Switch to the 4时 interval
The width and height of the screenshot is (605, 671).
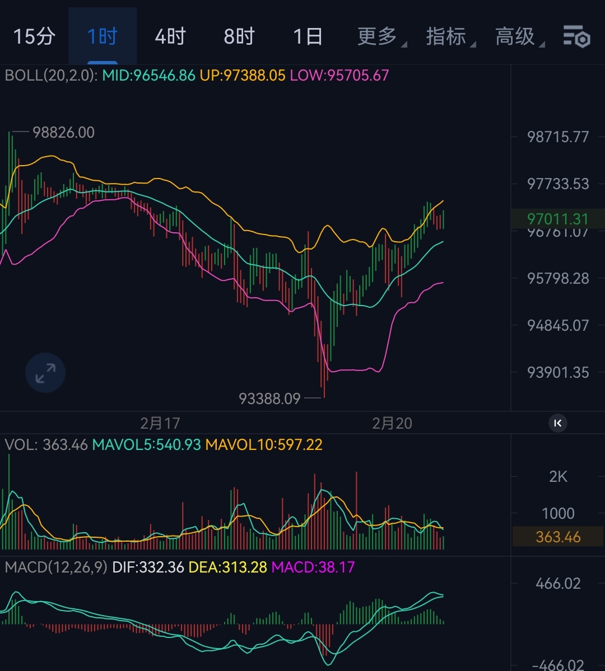(x=170, y=37)
